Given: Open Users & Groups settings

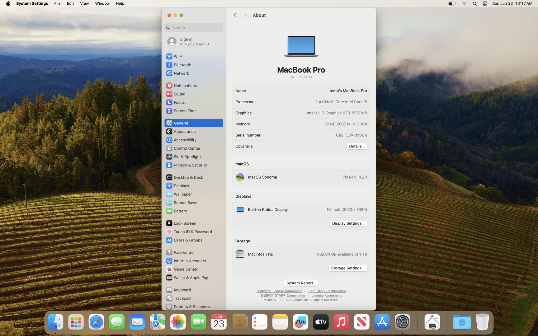Looking at the screenshot, I should [x=194, y=240].
